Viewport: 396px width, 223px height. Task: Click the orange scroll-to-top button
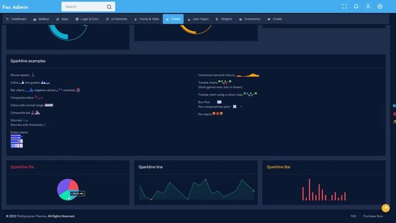385,208
